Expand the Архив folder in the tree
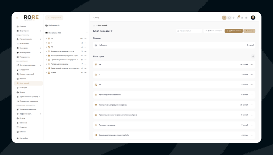 tap(46, 73)
